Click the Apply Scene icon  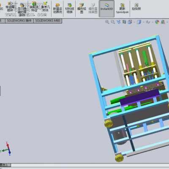click(x=163, y=22)
